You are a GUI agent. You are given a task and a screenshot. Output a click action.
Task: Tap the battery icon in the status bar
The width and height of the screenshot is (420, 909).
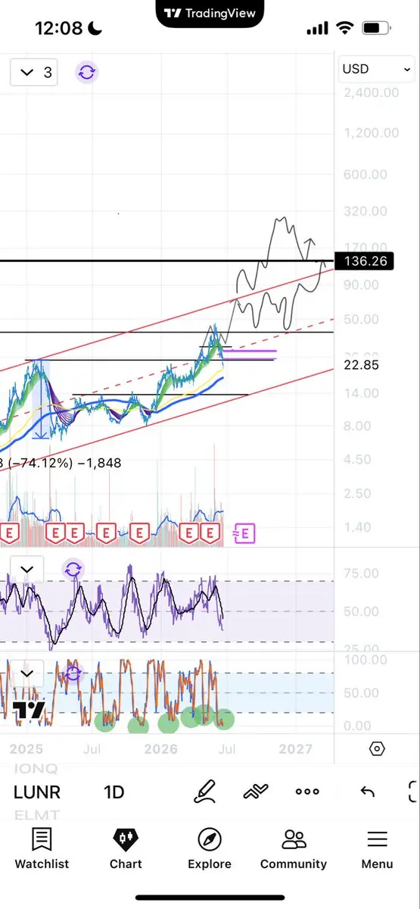pos(375,29)
